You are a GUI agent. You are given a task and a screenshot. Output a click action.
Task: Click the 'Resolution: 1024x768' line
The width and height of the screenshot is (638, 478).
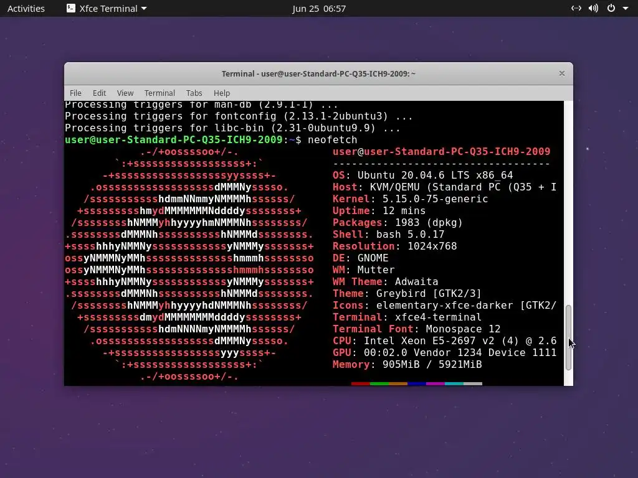click(x=394, y=246)
